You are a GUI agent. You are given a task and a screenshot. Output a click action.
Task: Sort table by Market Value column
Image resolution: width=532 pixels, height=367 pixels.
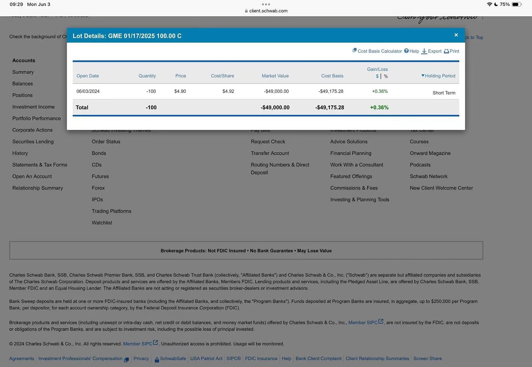click(x=275, y=76)
